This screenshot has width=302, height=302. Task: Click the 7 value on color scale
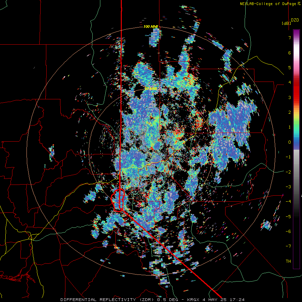290,38
